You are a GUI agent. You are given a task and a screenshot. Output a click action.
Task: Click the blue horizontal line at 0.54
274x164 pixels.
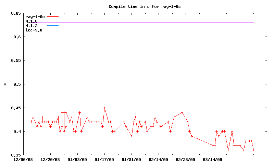[154, 65]
